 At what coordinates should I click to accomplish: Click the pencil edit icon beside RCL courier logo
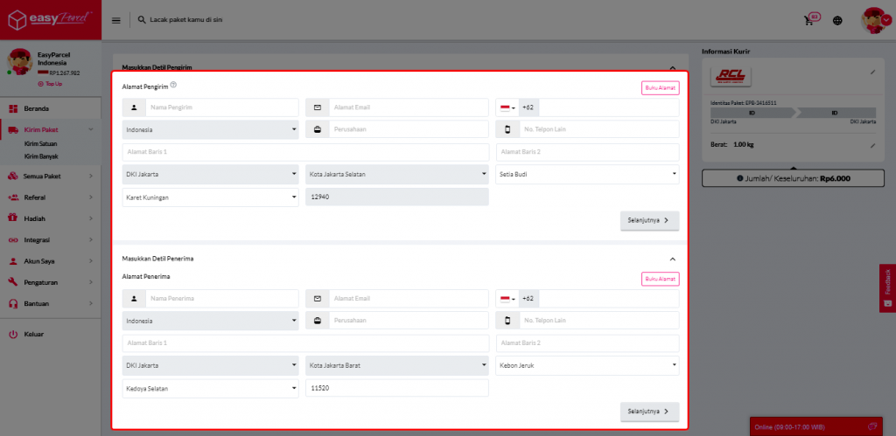click(x=871, y=72)
